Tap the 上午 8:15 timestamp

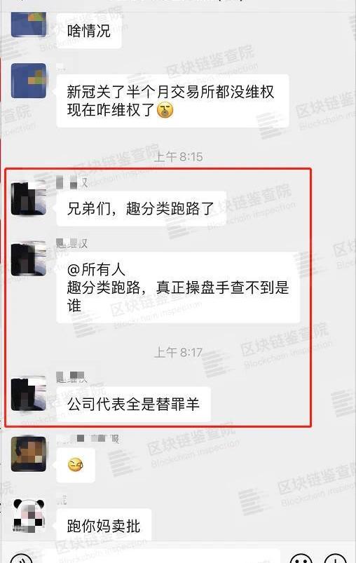click(179, 157)
